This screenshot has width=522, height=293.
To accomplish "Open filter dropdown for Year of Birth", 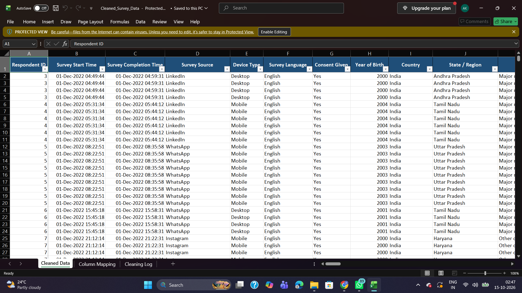I will [x=386, y=69].
